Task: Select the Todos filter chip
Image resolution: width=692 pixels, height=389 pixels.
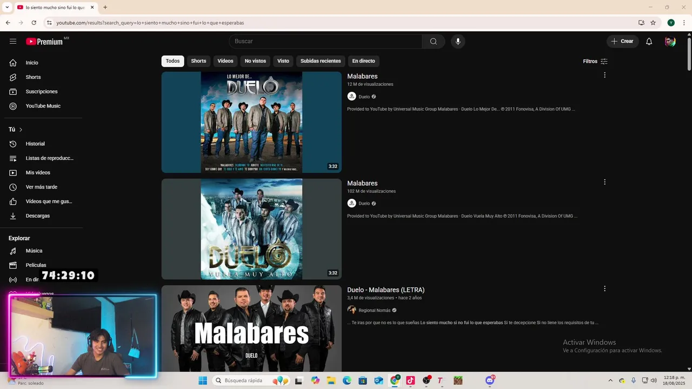Action: pos(172,61)
